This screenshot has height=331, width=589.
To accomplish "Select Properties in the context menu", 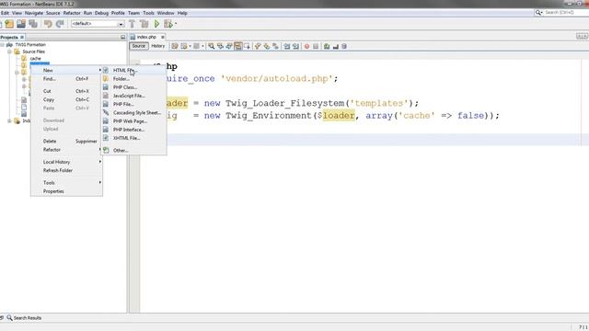I will tap(66, 191).
